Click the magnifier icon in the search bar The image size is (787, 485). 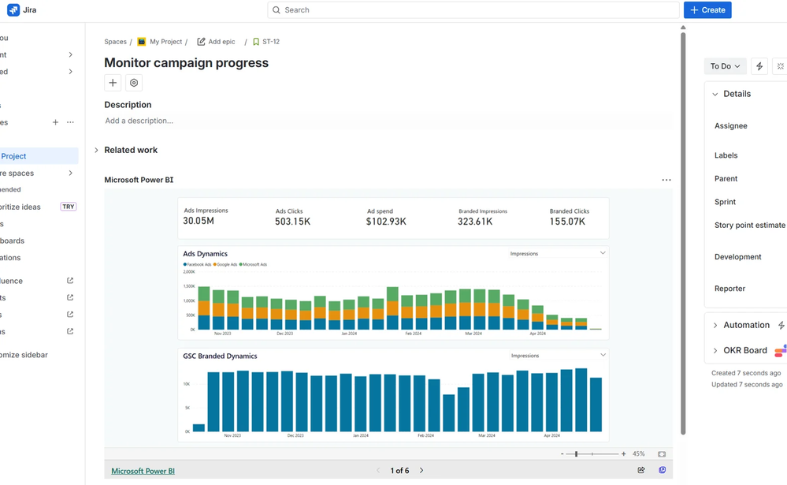click(276, 10)
